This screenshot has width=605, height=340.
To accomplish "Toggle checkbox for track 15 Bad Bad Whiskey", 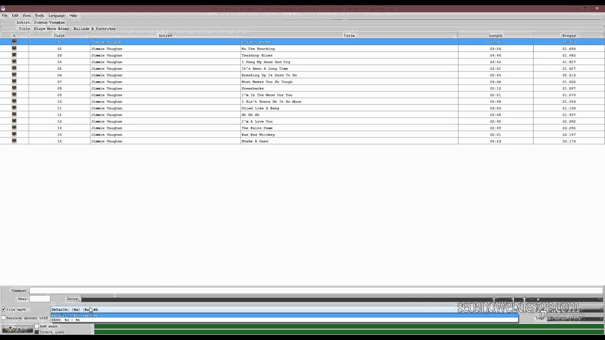I will (14, 135).
